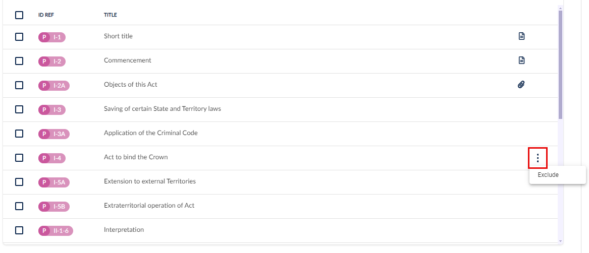Tick checkbox next to Interpretation row

pos(19,230)
